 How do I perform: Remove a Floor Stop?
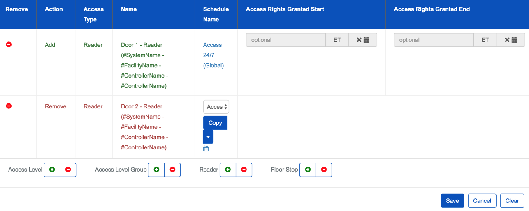[324, 170]
